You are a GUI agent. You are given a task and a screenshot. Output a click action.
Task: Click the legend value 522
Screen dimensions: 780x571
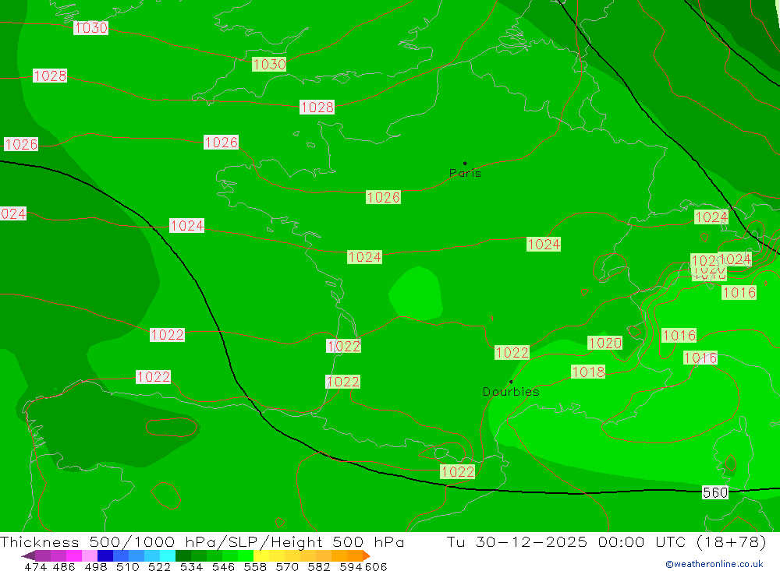point(159,566)
